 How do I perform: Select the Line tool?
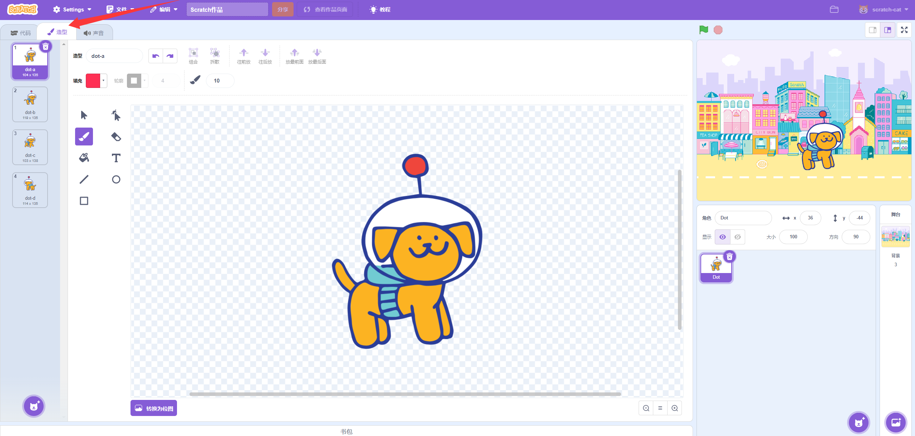click(x=84, y=179)
